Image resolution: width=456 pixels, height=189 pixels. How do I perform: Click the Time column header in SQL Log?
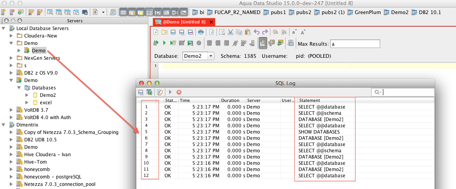click(199, 100)
